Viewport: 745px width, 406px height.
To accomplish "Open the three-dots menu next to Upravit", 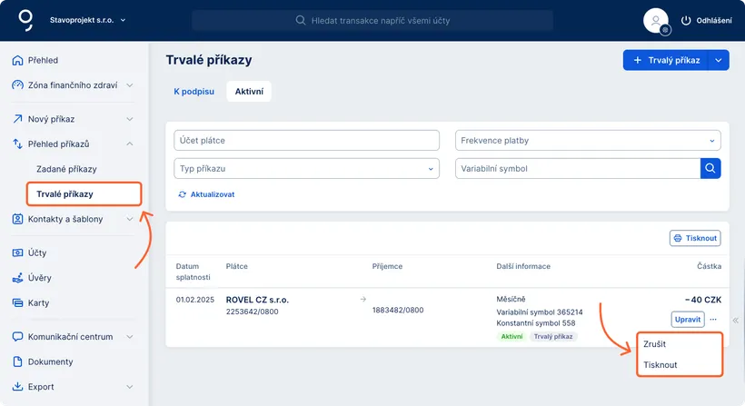I will pos(714,320).
